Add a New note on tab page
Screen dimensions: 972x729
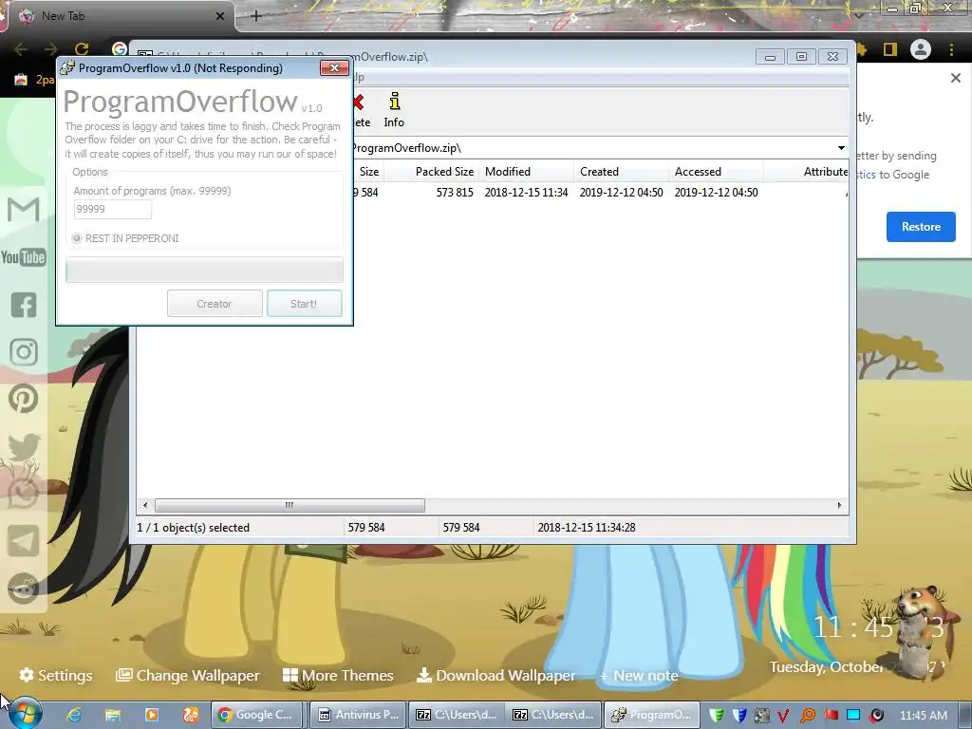[639, 676]
